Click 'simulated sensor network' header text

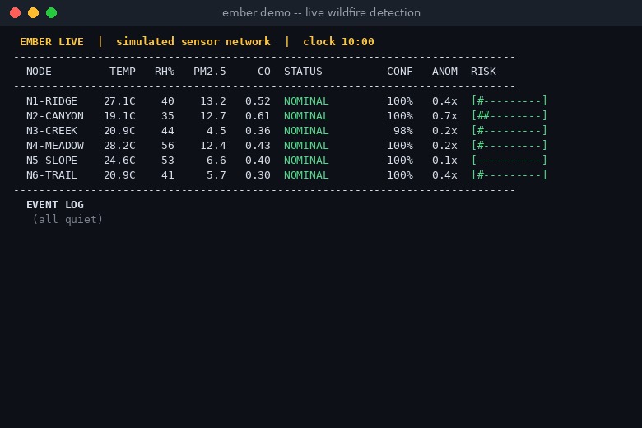tap(193, 42)
